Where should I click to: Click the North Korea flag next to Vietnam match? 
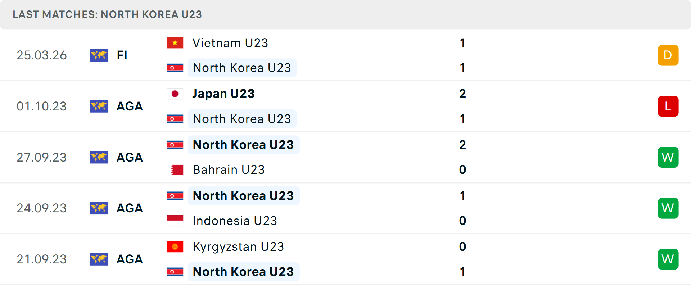click(x=175, y=68)
